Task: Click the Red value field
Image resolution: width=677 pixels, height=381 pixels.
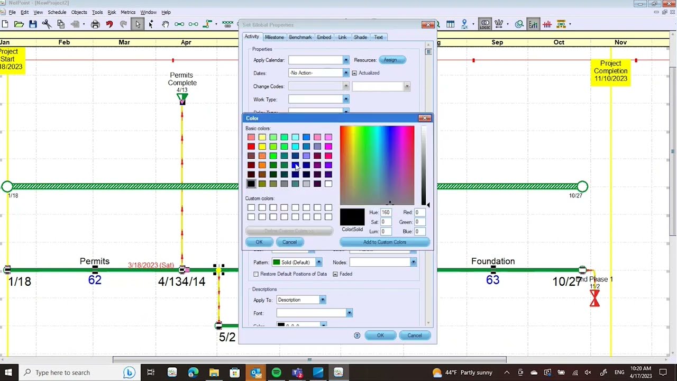Action: tap(420, 212)
